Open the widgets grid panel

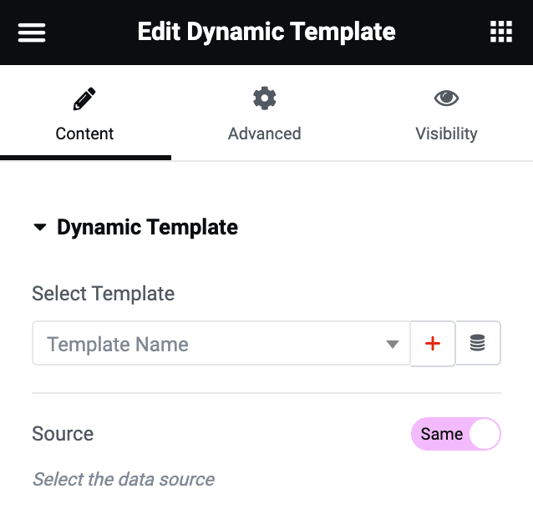click(500, 33)
